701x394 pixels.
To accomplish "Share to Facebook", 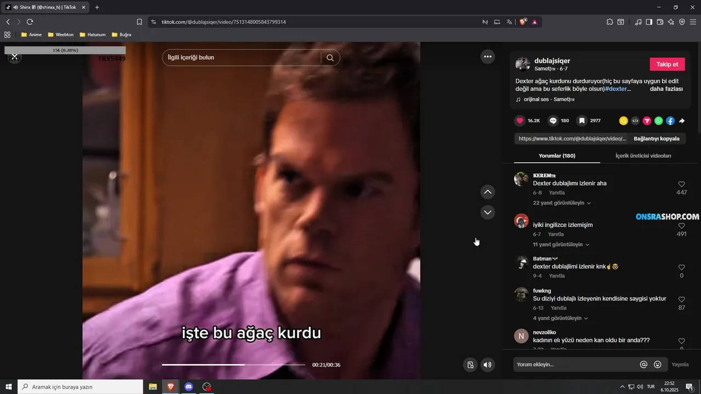I will tap(670, 120).
